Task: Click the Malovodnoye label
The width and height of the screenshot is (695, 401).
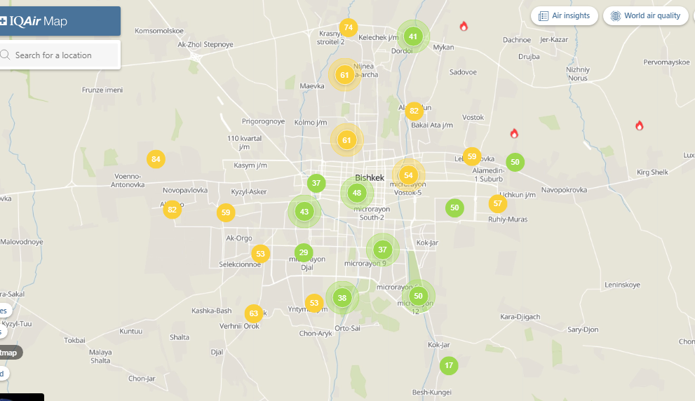Action: tap(22, 242)
